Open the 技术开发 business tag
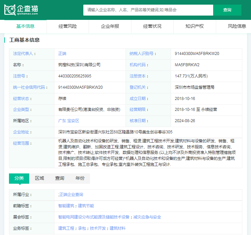This screenshot has width=251, height=235. click(98, 228)
